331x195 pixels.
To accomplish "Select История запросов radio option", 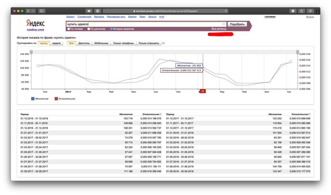I will 111,29.
